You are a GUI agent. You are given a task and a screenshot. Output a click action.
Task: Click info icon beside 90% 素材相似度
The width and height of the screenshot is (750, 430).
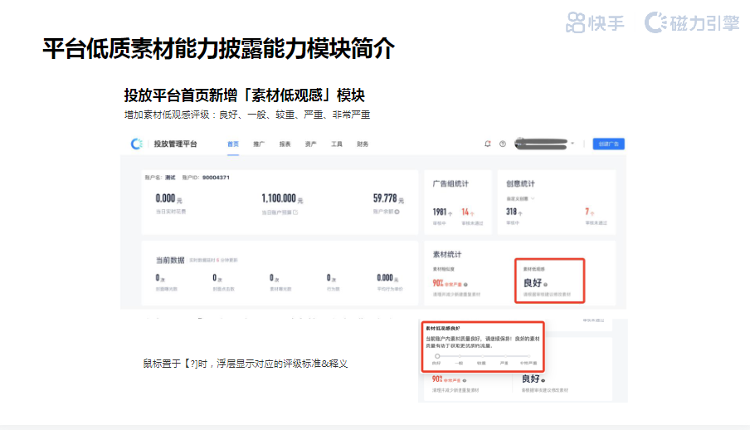(465, 285)
